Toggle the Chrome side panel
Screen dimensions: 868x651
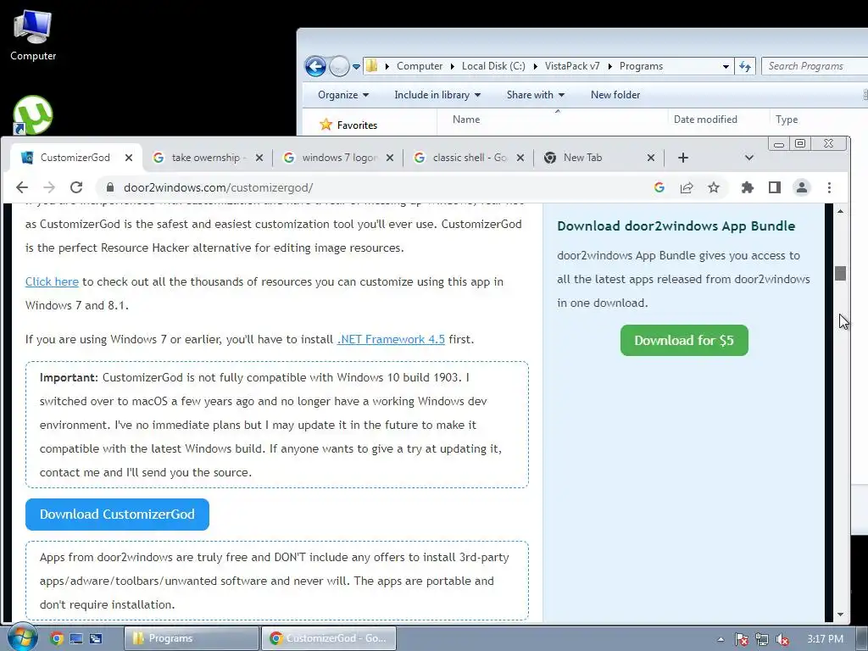click(775, 187)
